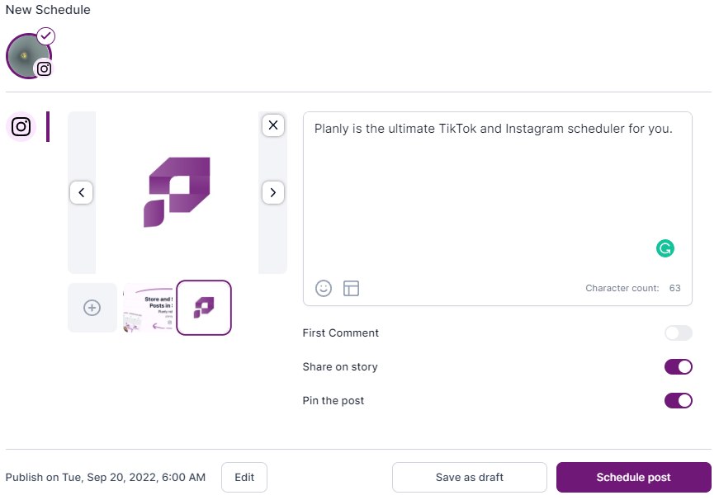The image size is (719, 500).
Task: Disable the Share on story toggle
Action: 679,367
